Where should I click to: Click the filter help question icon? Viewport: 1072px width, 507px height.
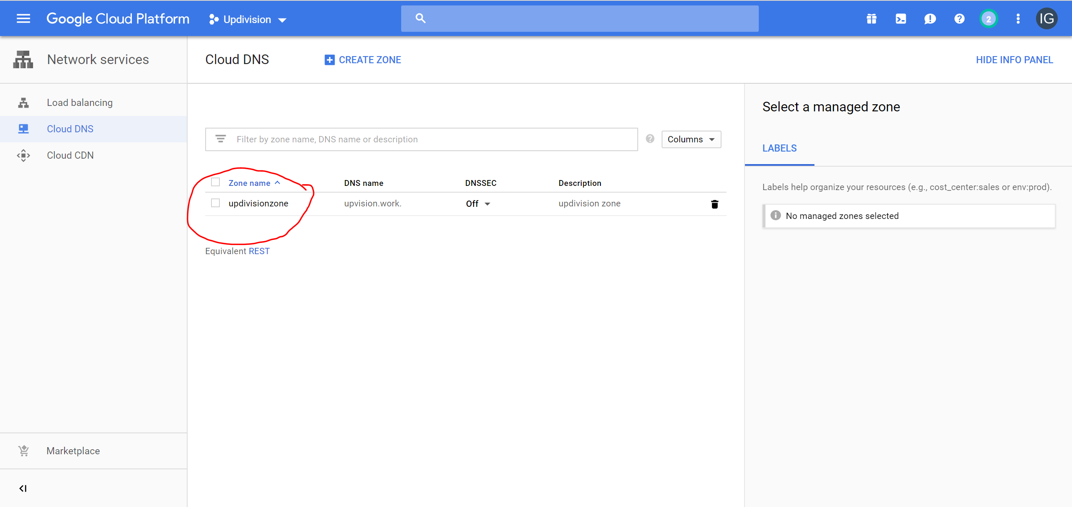click(x=650, y=139)
